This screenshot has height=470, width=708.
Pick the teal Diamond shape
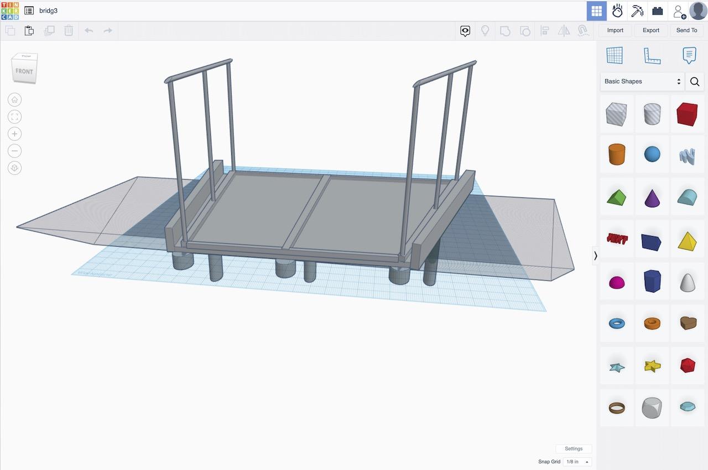(x=688, y=408)
